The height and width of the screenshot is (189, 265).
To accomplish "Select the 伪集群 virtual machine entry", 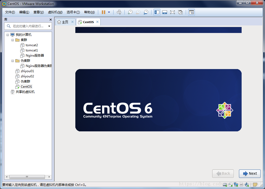I will 25,82.
